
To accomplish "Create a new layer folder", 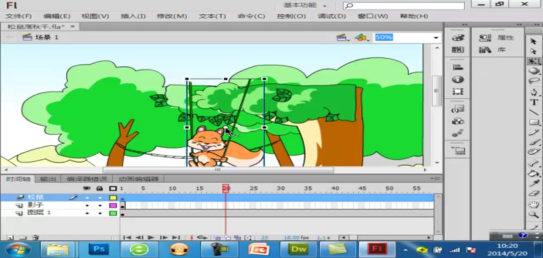I will [23, 237].
